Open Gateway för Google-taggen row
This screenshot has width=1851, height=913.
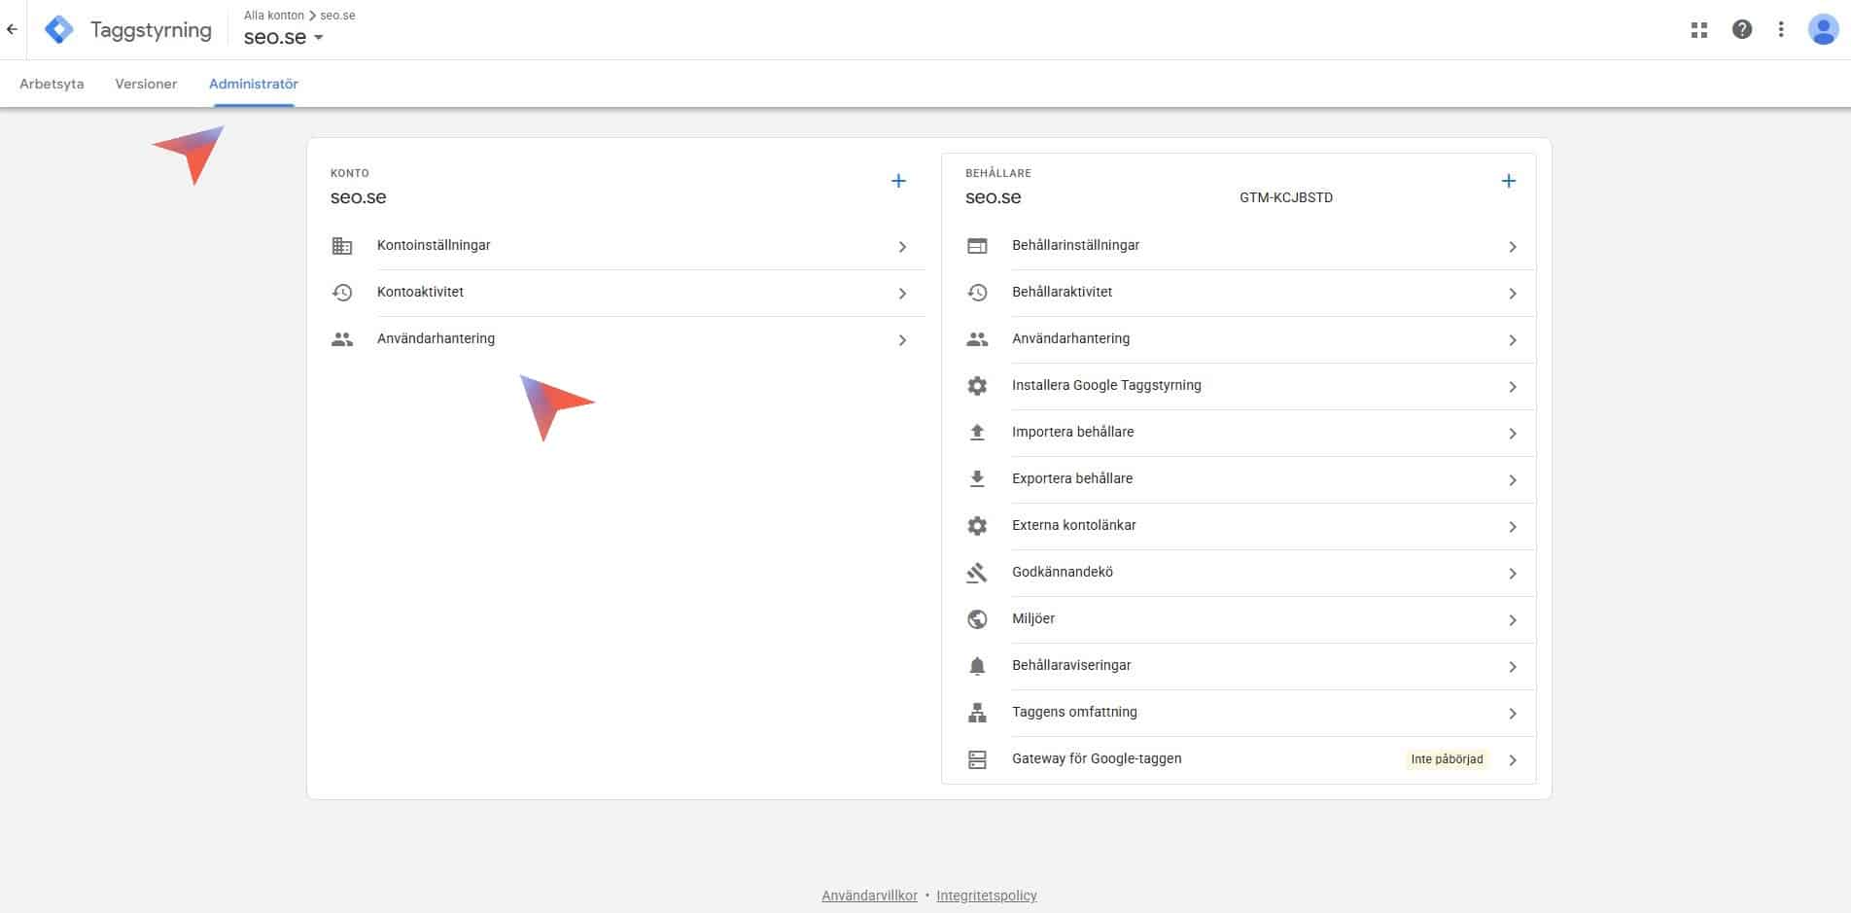pyautogui.click(x=1097, y=759)
